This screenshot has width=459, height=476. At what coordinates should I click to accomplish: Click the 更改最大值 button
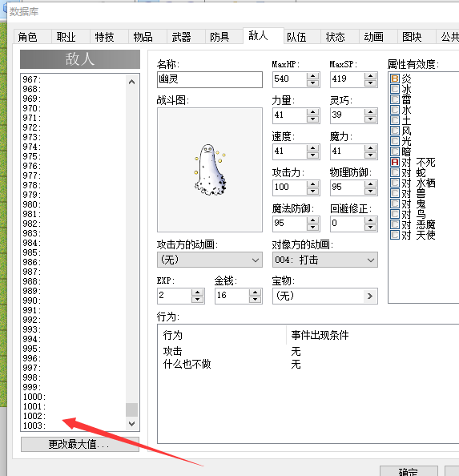point(80,444)
